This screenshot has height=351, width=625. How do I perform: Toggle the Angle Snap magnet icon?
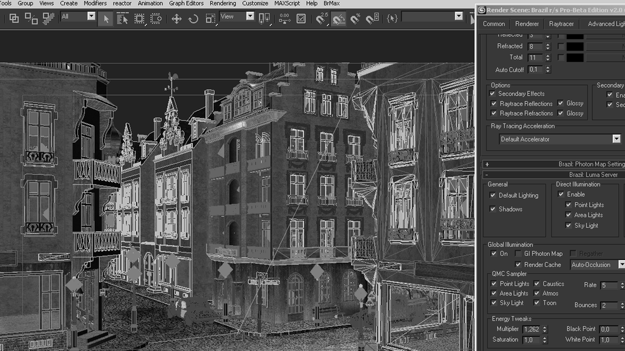[x=339, y=19]
